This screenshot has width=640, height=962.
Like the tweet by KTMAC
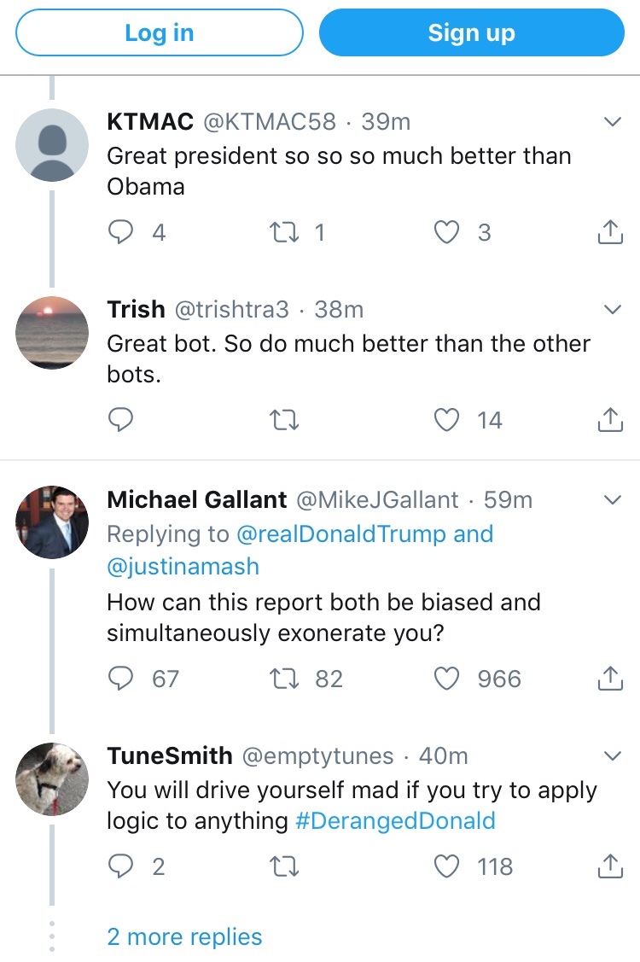click(x=447, y=232)
